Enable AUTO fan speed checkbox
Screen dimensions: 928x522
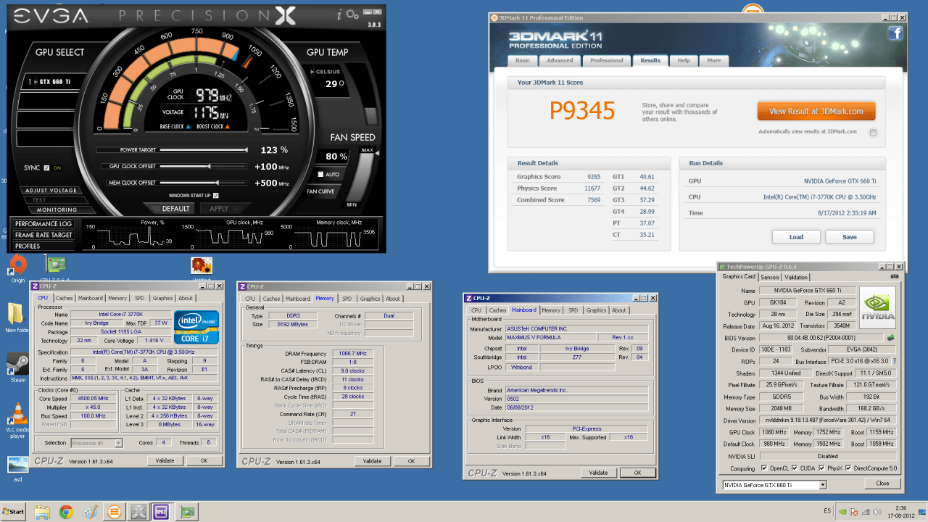coord(320,174)
